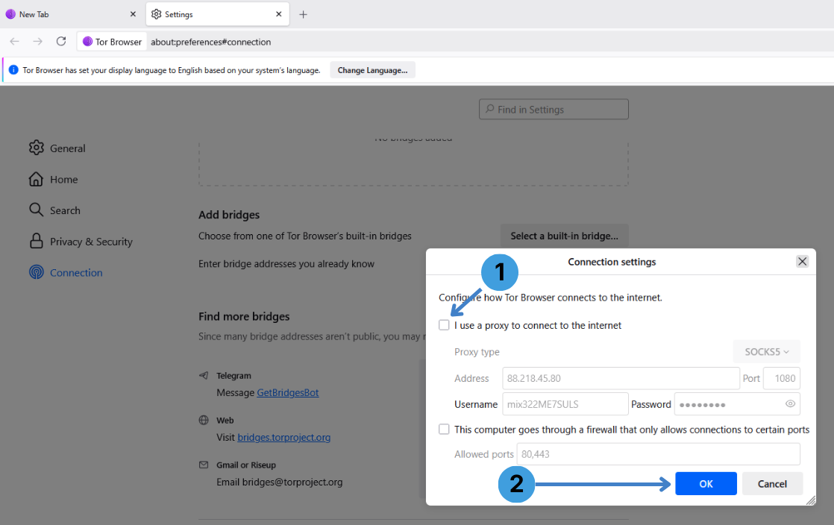834x525 pixels.
Task: Switch to the New Tab tab
Action: pos(72,14)
